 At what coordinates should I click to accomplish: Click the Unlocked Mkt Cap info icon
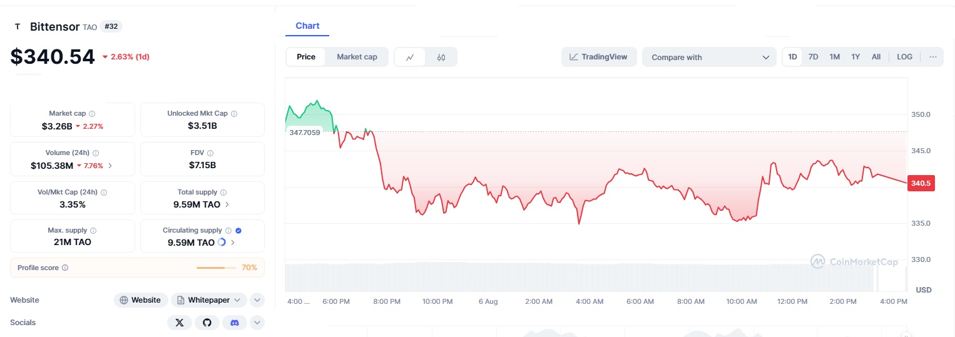pos(234,114)
